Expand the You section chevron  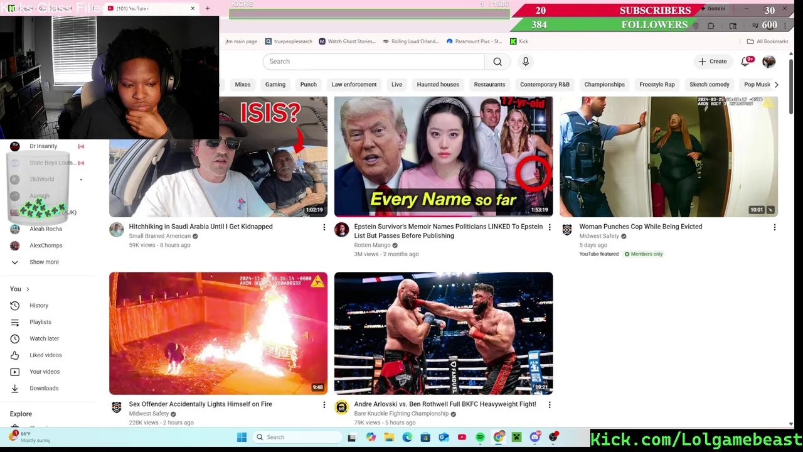coord(28,289)
